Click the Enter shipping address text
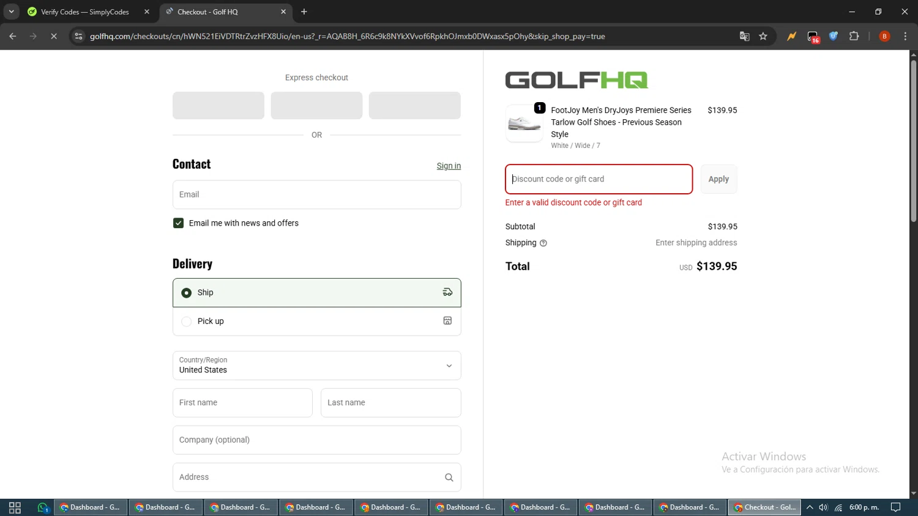 point(696,243)
